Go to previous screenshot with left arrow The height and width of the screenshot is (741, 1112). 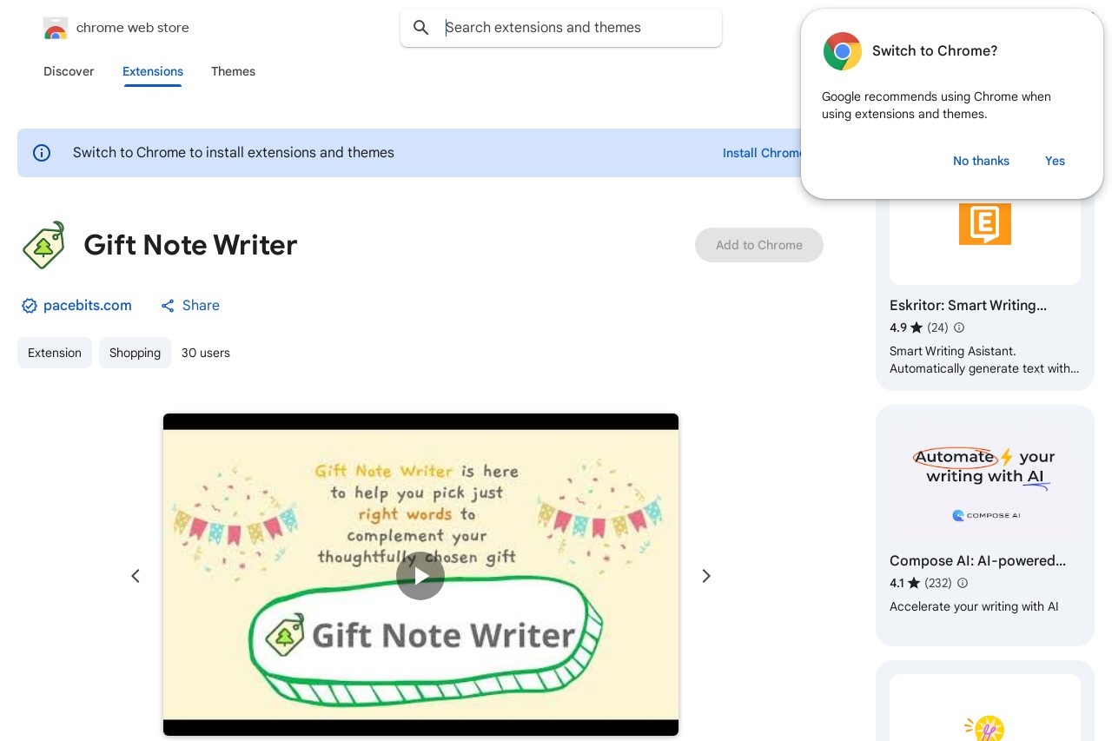[x=136, y=576]
